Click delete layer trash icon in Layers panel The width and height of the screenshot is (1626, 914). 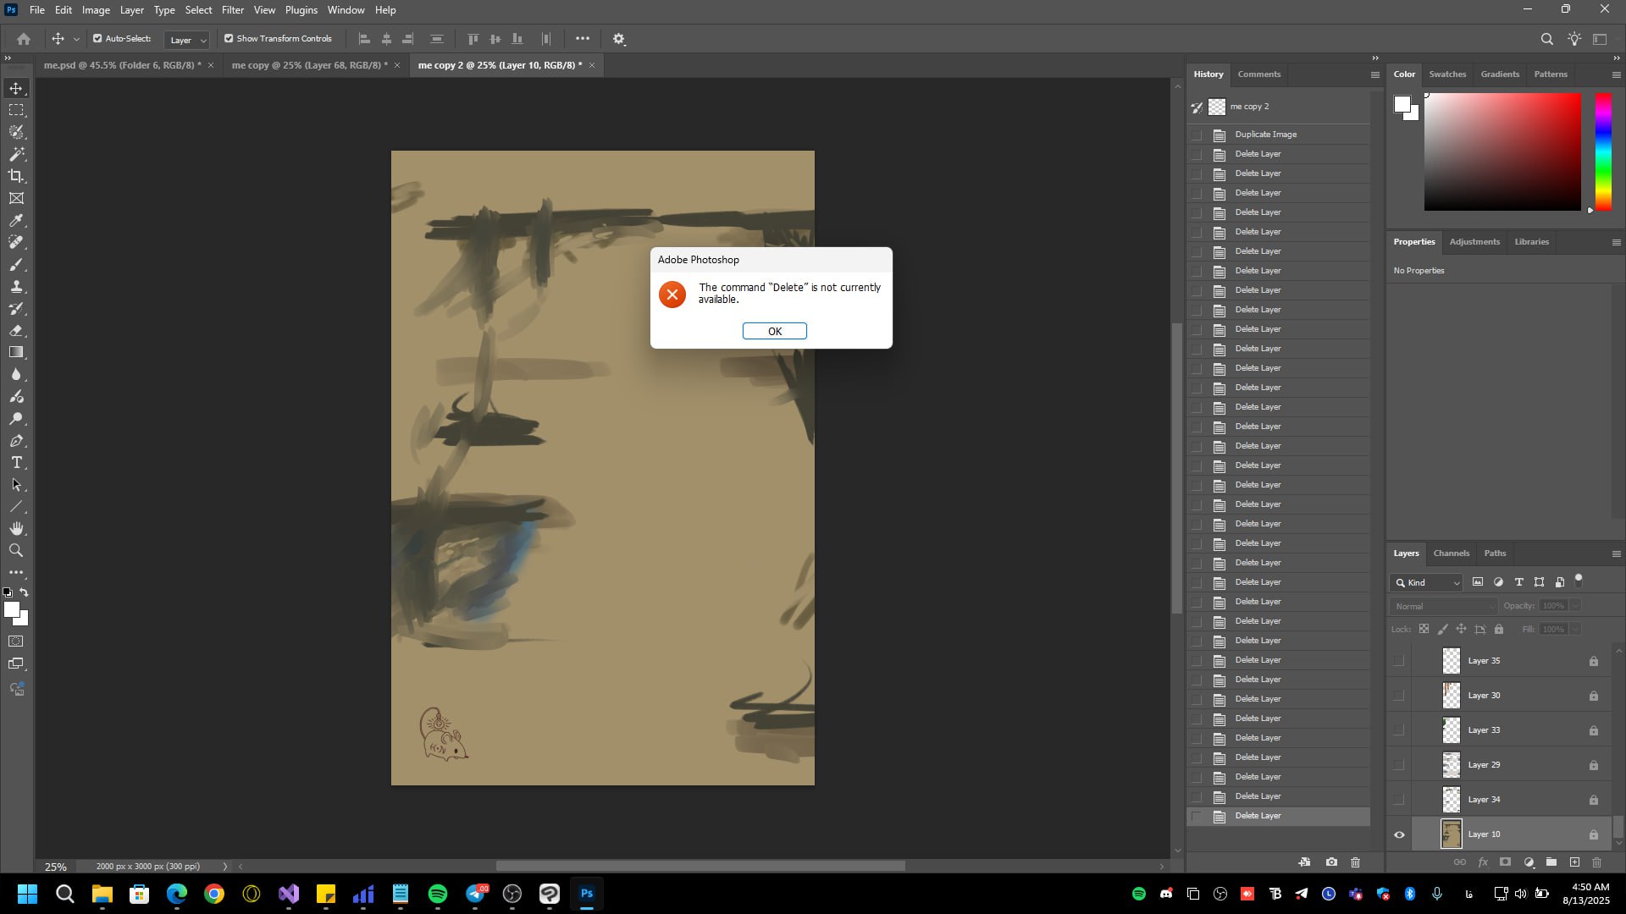(1596, 862)
